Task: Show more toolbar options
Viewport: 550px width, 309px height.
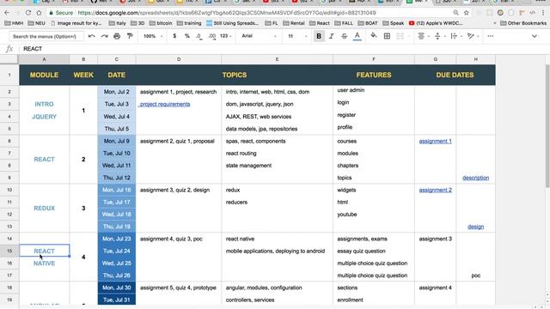Action: [x=491, y=36]
